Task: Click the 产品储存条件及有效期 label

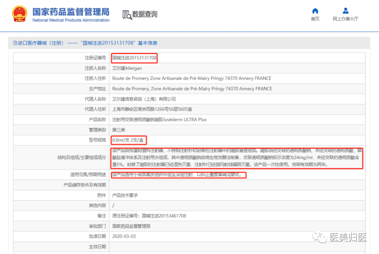Action: 85,185
